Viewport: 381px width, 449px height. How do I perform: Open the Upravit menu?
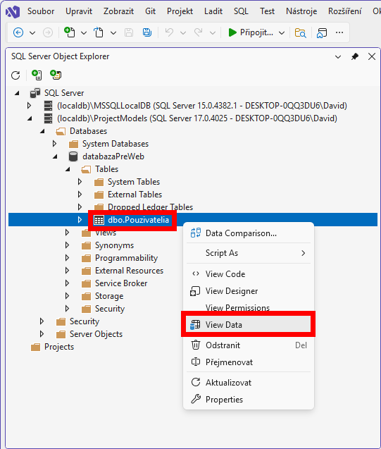[79, 11]
